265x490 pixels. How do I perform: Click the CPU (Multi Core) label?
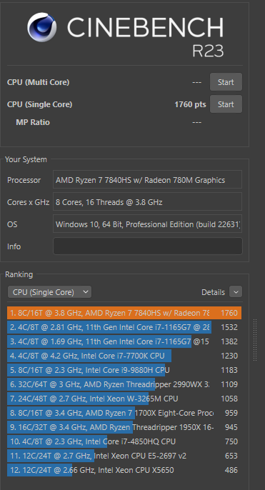[38, 83]
